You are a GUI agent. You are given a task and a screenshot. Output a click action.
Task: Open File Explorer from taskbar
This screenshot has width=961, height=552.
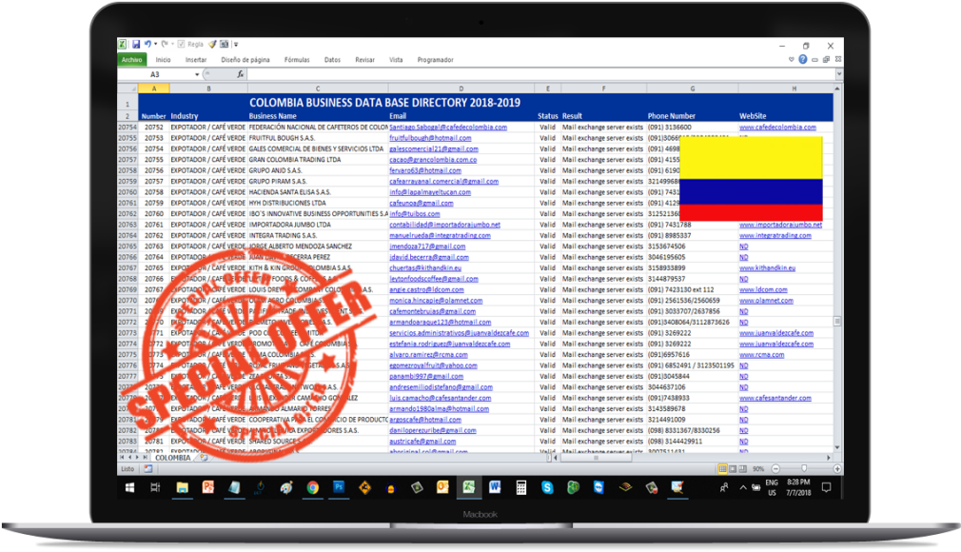[x=182, y=487]
